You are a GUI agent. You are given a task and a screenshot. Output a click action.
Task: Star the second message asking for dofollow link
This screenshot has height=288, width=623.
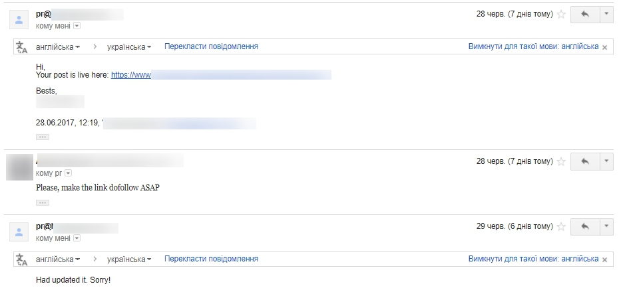click(x=561, y=161)
